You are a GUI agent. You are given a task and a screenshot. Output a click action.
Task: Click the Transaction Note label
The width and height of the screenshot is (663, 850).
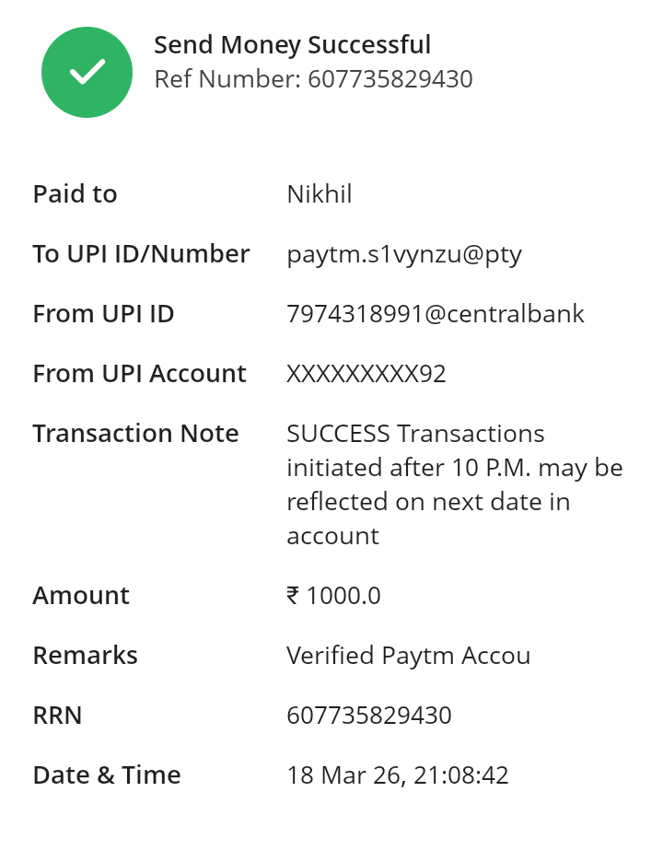[135, 434]
